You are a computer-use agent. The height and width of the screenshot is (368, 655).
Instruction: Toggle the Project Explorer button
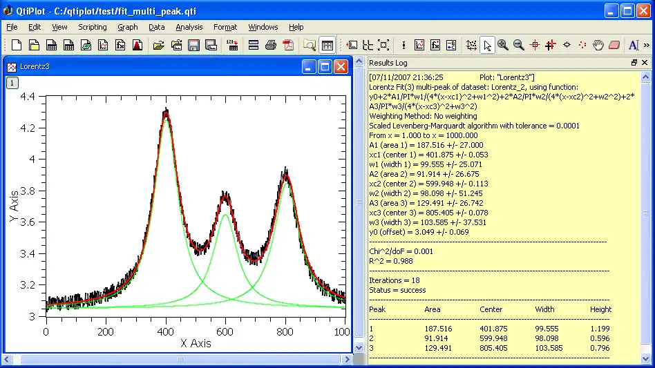[x=310, y=46]
